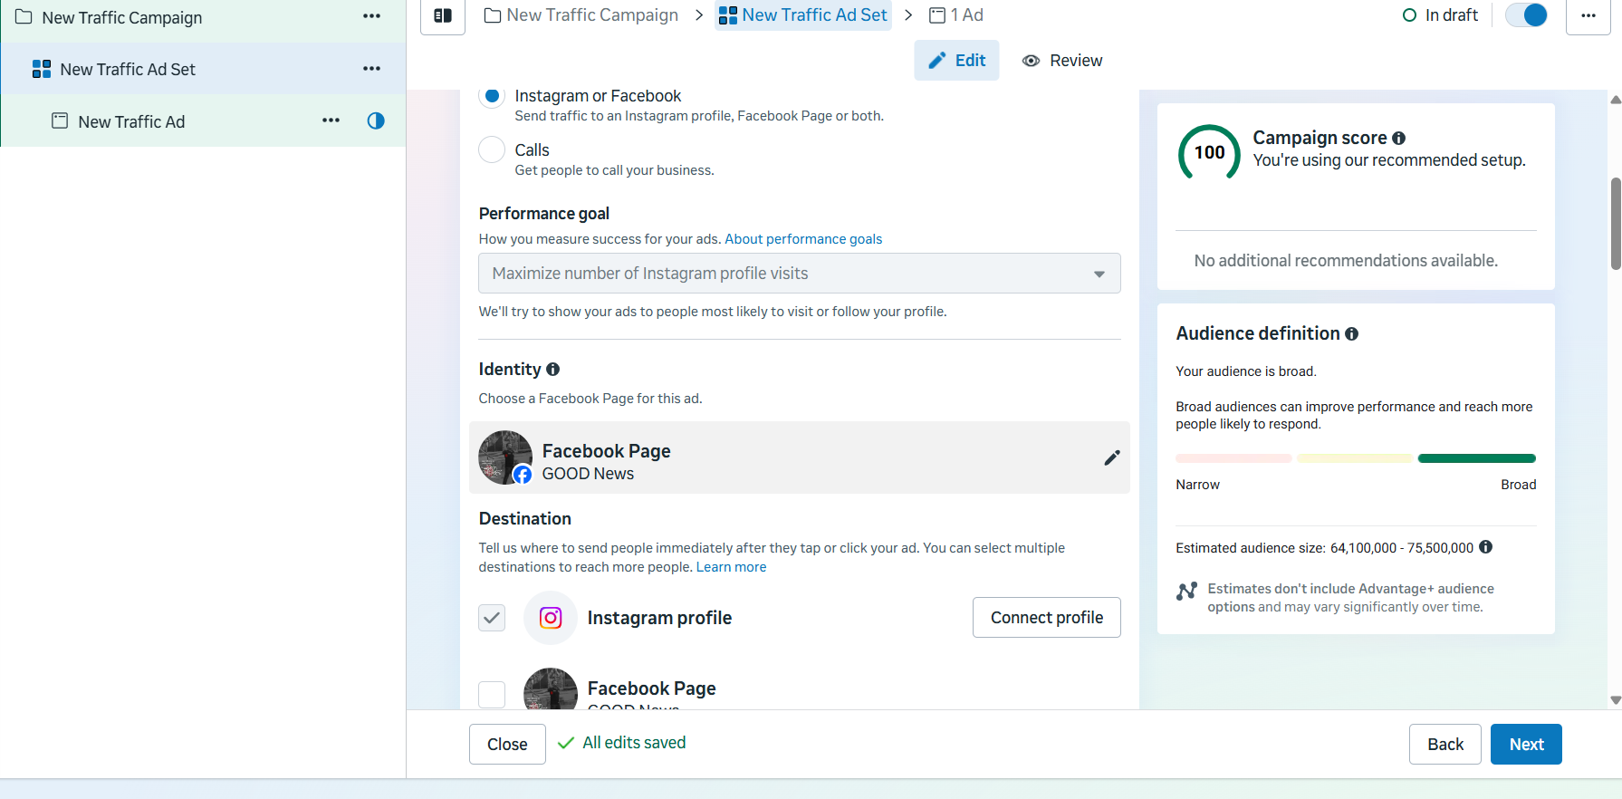Open About performance goals link
1622x799 pixels.
click(x=803, y=239)
